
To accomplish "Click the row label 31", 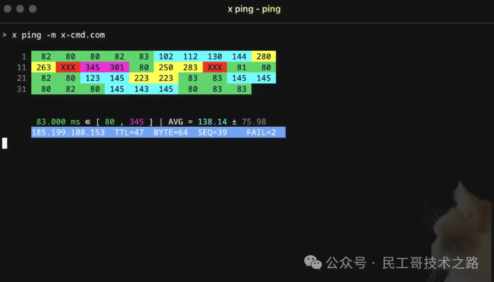I will [22, 89].
